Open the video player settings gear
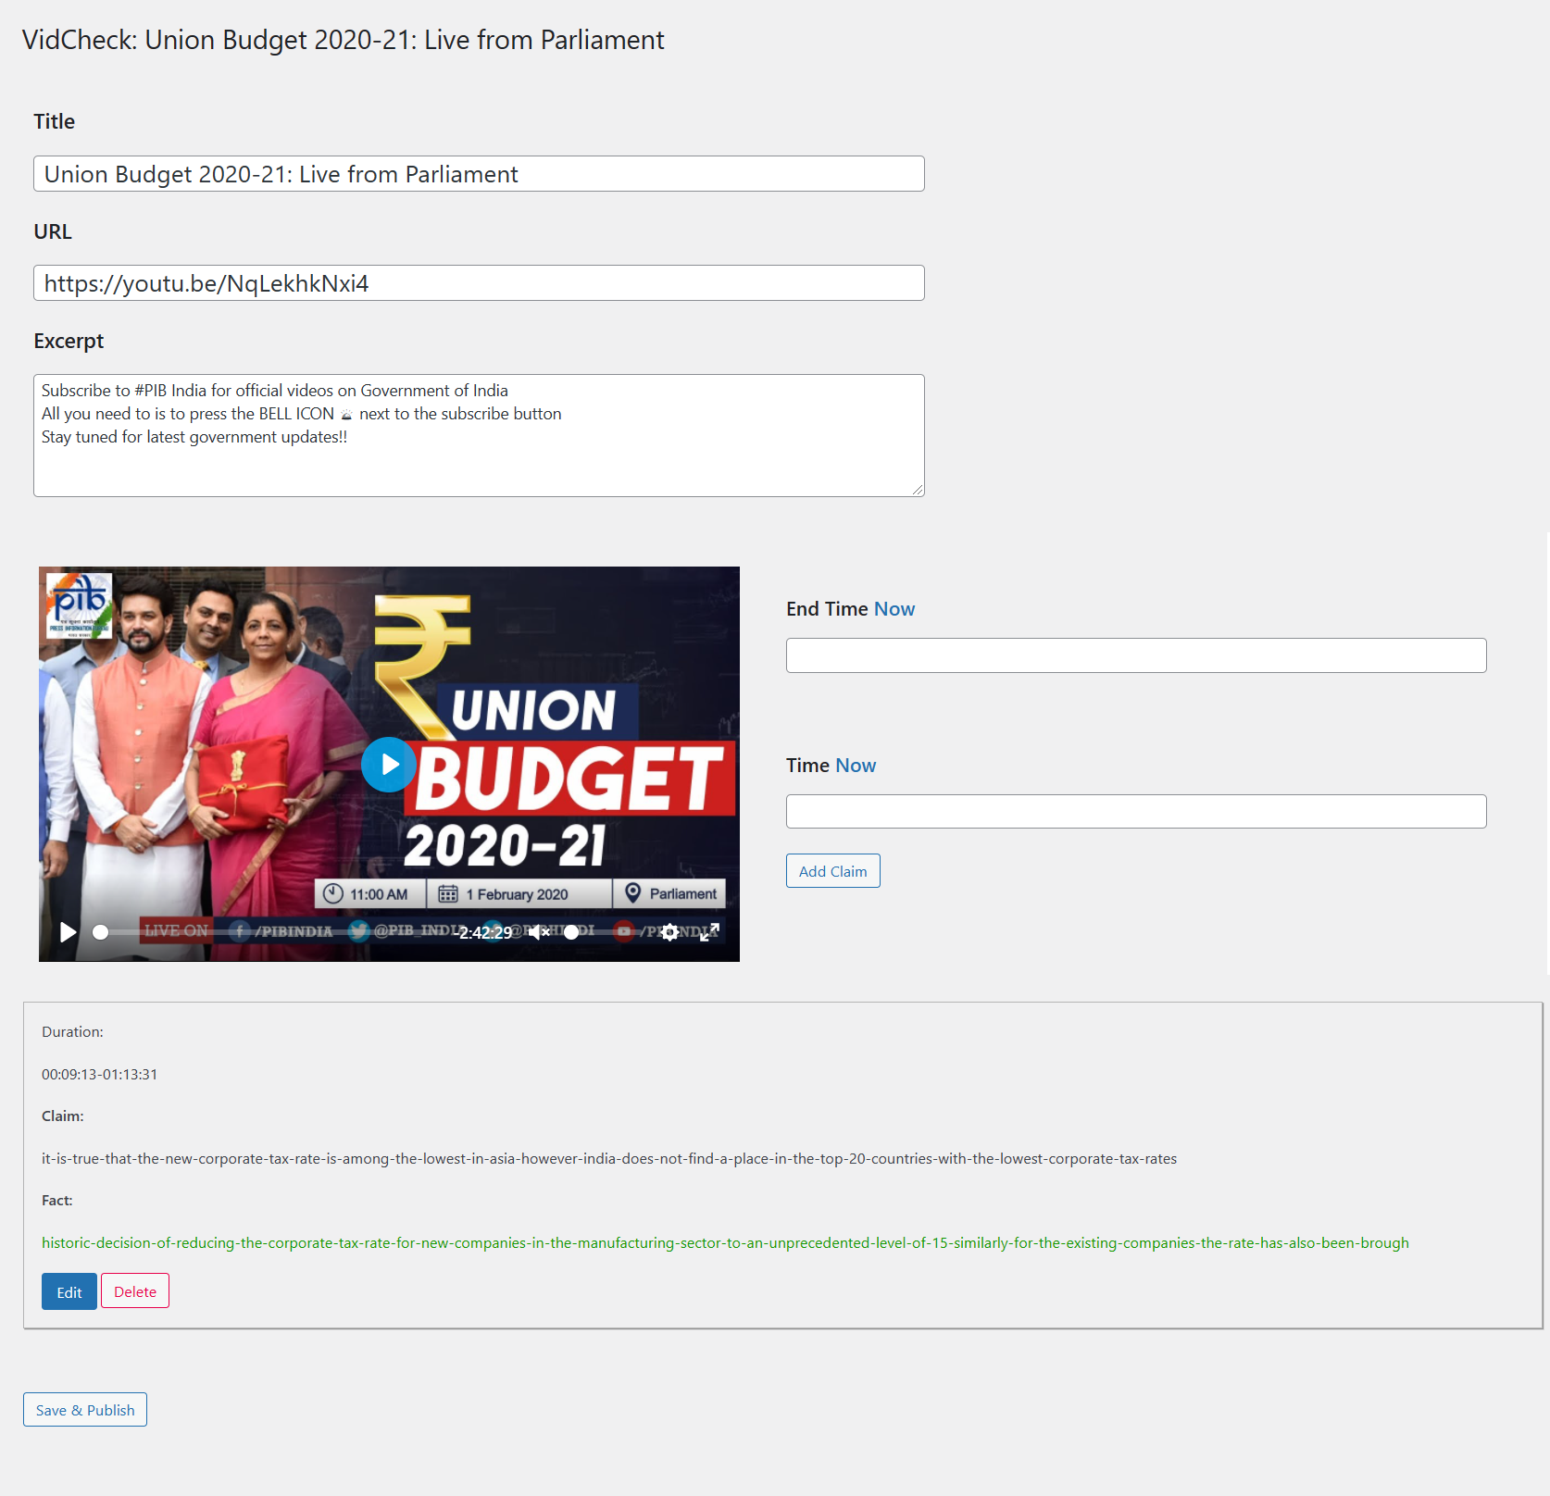The width and height of the screenshot is (1550, 1496). (x=670, y=932)
